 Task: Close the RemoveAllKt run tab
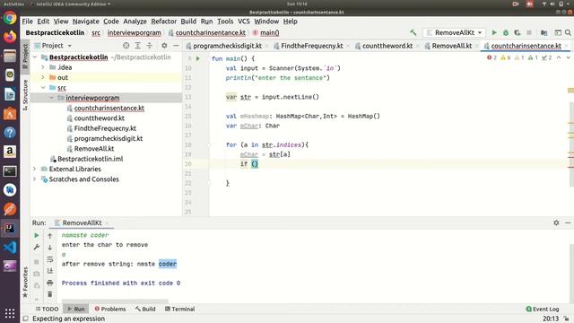point(107,223)
